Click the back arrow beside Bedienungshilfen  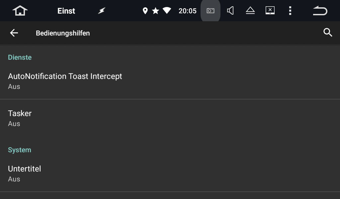click(x=14, y=33)
